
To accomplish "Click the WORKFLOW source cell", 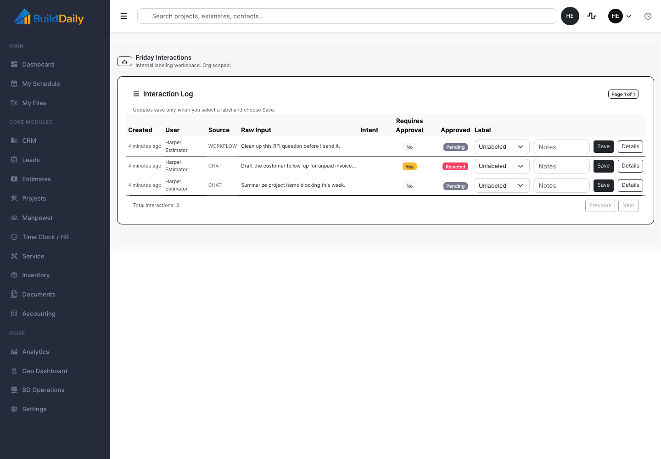I will (x=223, y=146).
